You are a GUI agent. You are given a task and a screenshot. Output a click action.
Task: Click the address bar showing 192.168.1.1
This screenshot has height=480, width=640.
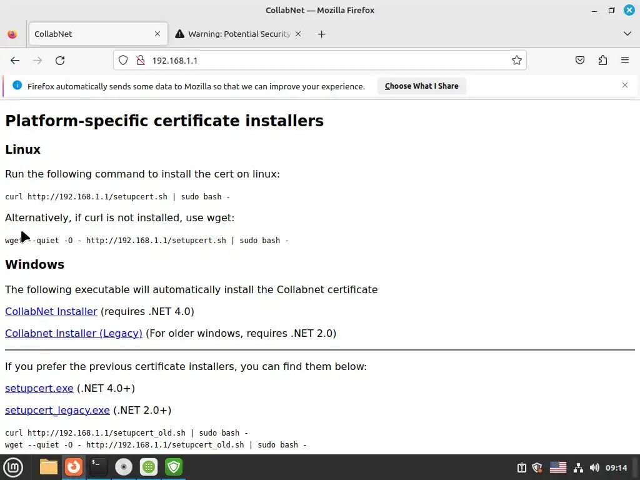coord(320,61)
